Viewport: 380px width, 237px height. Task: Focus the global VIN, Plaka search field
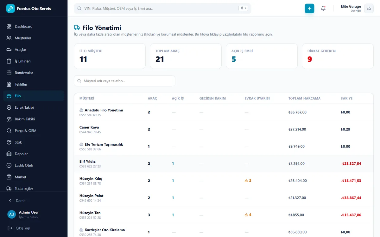pos(162,9)
